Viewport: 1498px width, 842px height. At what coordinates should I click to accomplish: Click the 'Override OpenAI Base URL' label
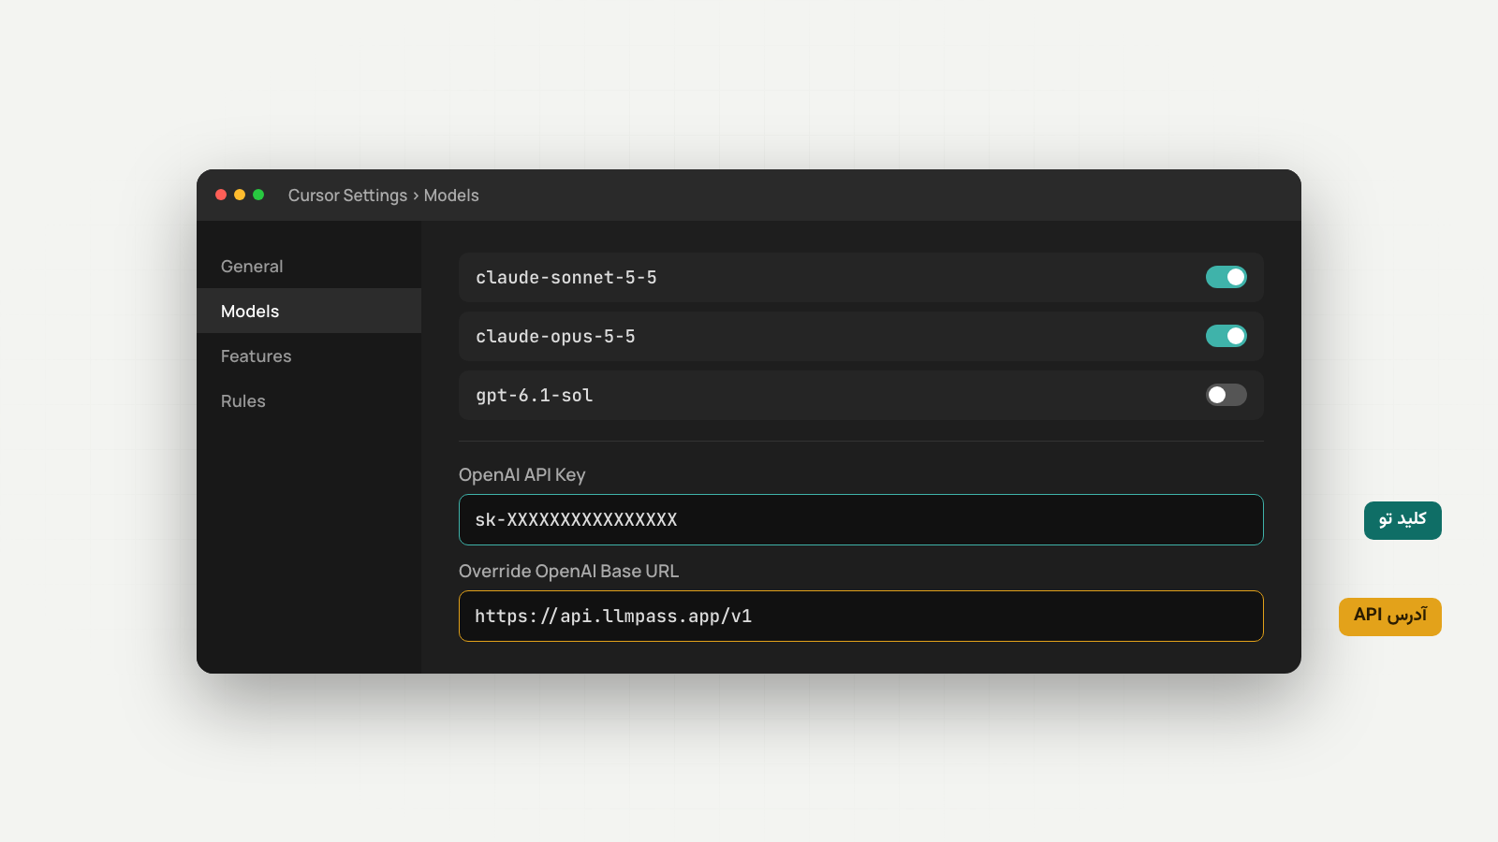pos(569,571)
